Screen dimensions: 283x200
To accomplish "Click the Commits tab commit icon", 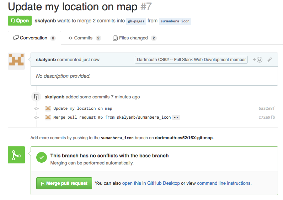I will coord(70,38).
